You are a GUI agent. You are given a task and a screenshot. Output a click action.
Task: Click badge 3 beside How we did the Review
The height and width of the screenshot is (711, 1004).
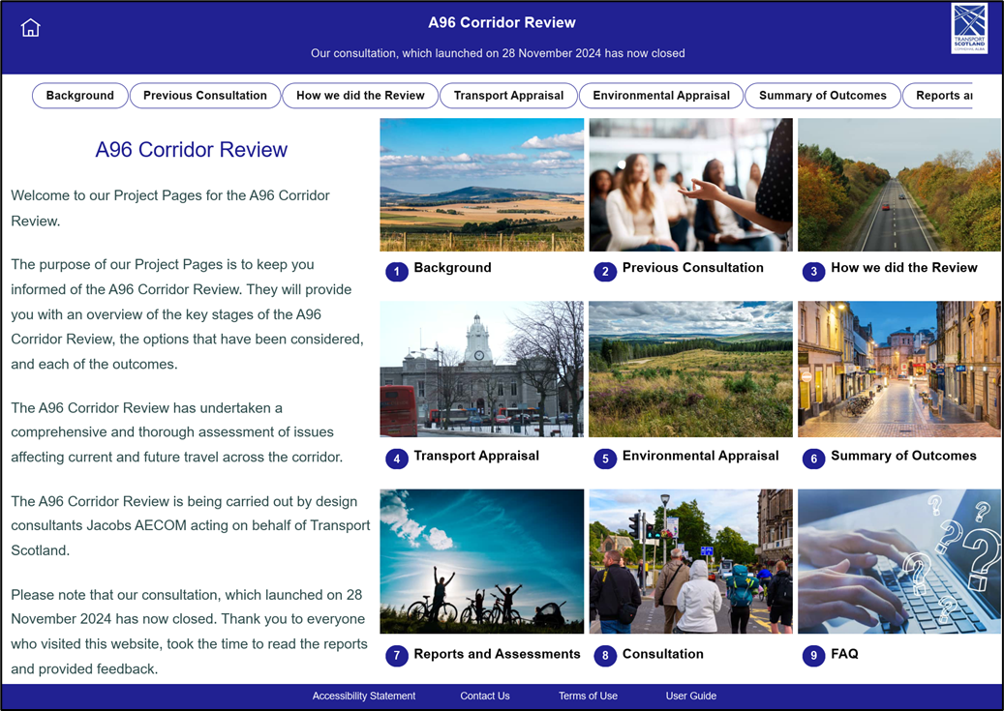tap(814, 272)
